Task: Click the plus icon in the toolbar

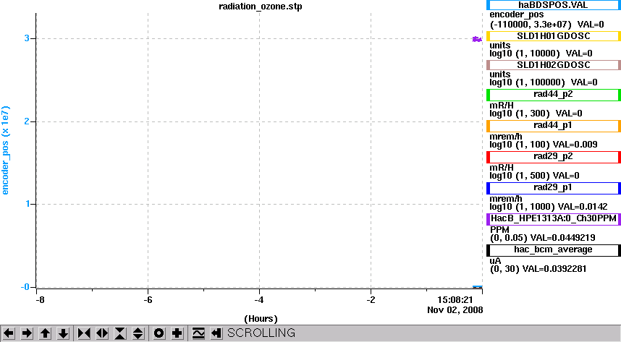Action: tap(177, 333)
